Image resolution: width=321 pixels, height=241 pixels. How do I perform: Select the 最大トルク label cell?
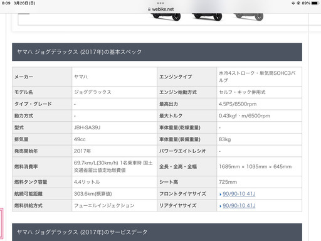pyautogui.click(x=187, y=115)
